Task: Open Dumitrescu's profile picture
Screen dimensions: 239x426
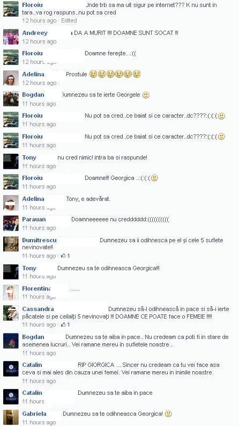Action: (x=11, y=244)
